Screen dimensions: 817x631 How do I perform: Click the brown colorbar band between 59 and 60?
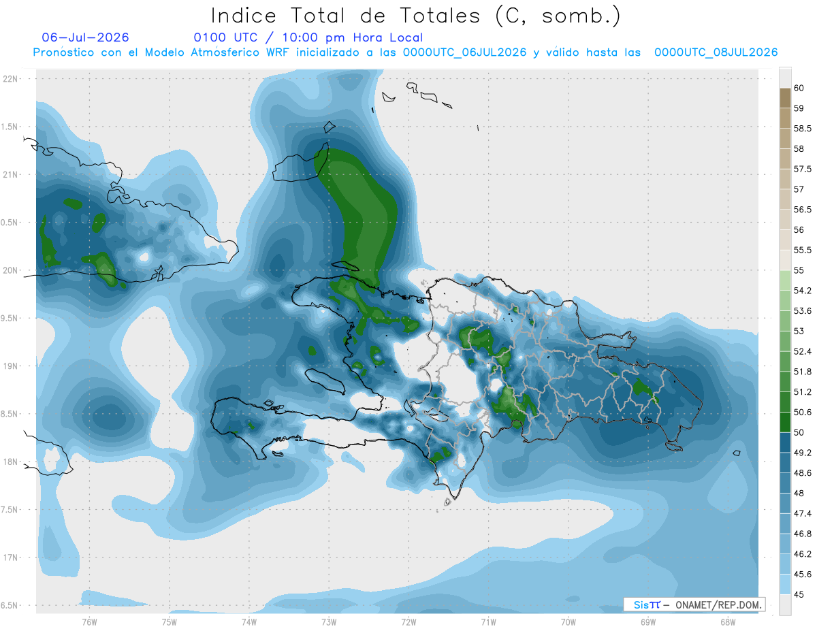[x=785, y=98]
